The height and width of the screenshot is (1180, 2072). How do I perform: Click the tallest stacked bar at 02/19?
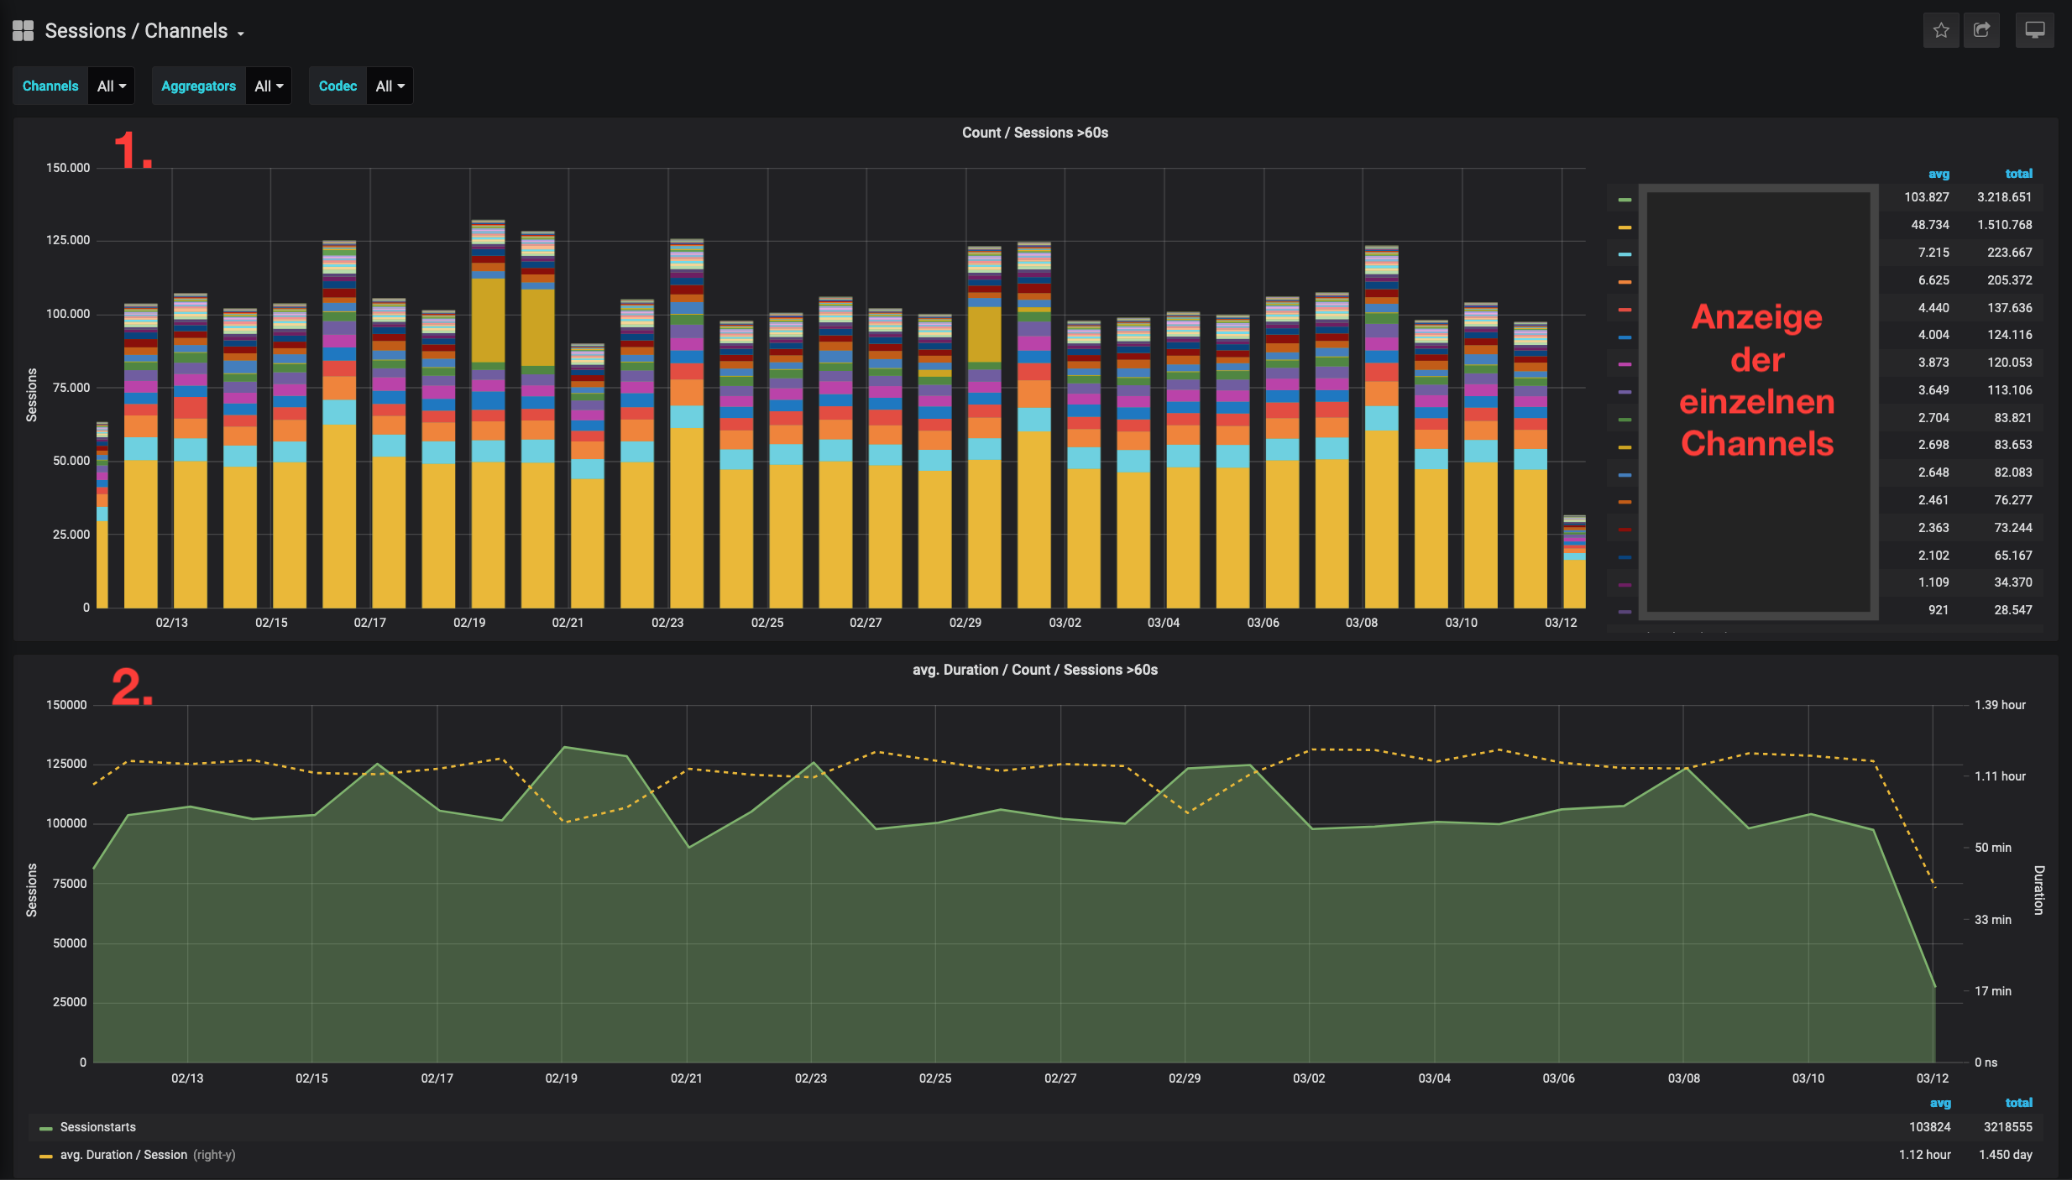[x=488, y=414]
